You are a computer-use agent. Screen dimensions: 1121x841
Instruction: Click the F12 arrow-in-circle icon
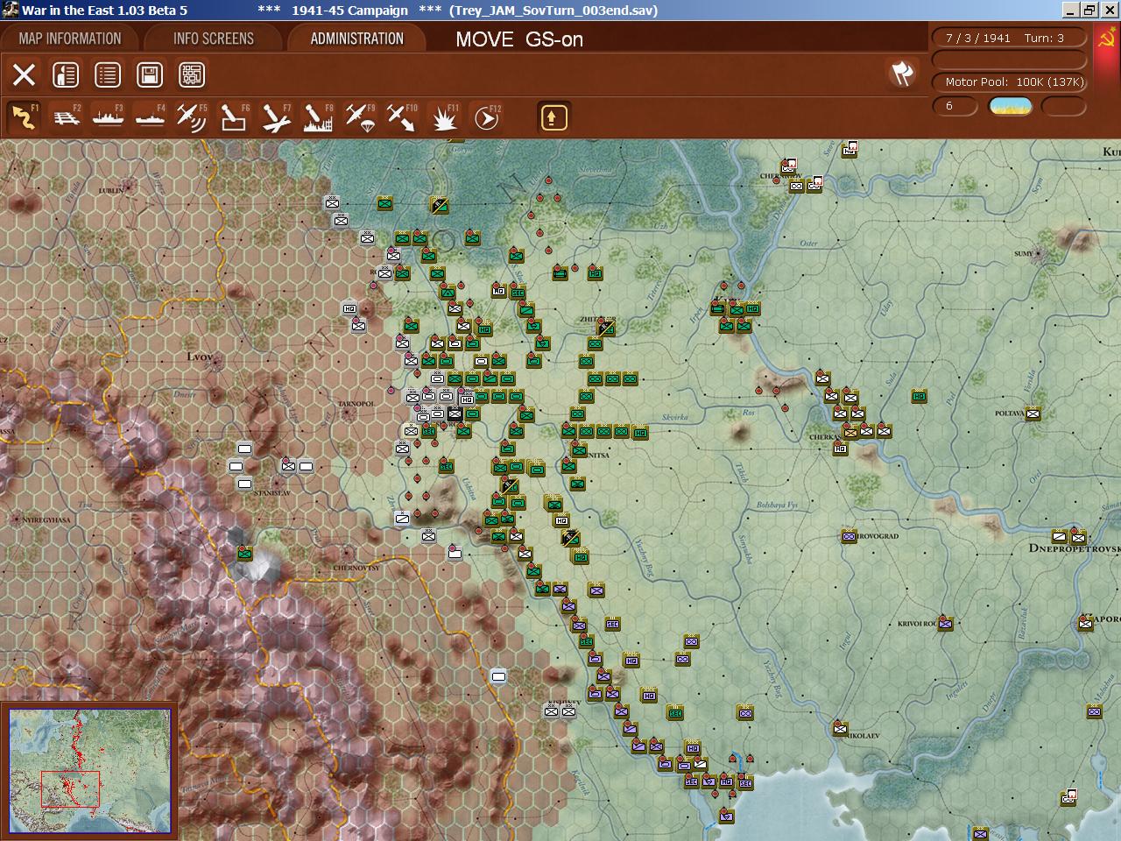[487, 117]
